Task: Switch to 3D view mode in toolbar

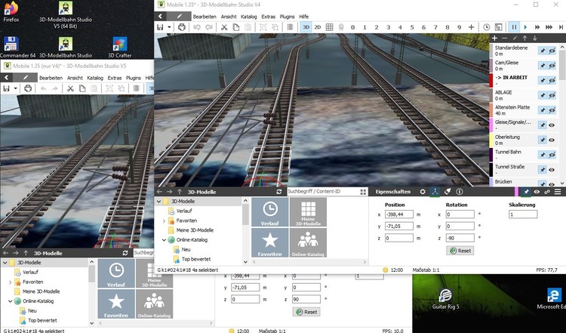Action: (306, 27)
